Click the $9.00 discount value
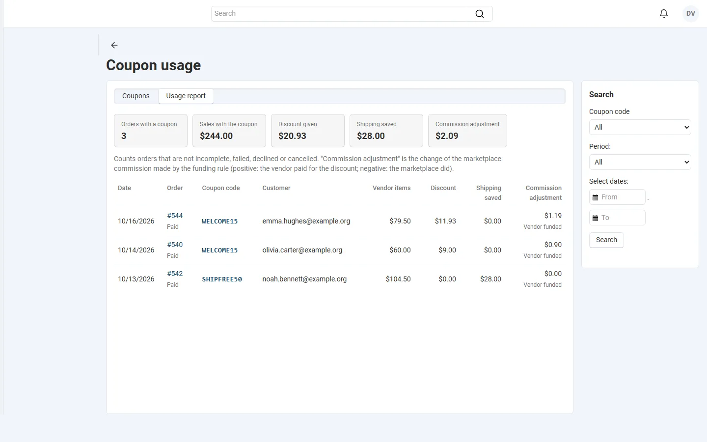Viewport: 707px width, 442px height. 447,250
